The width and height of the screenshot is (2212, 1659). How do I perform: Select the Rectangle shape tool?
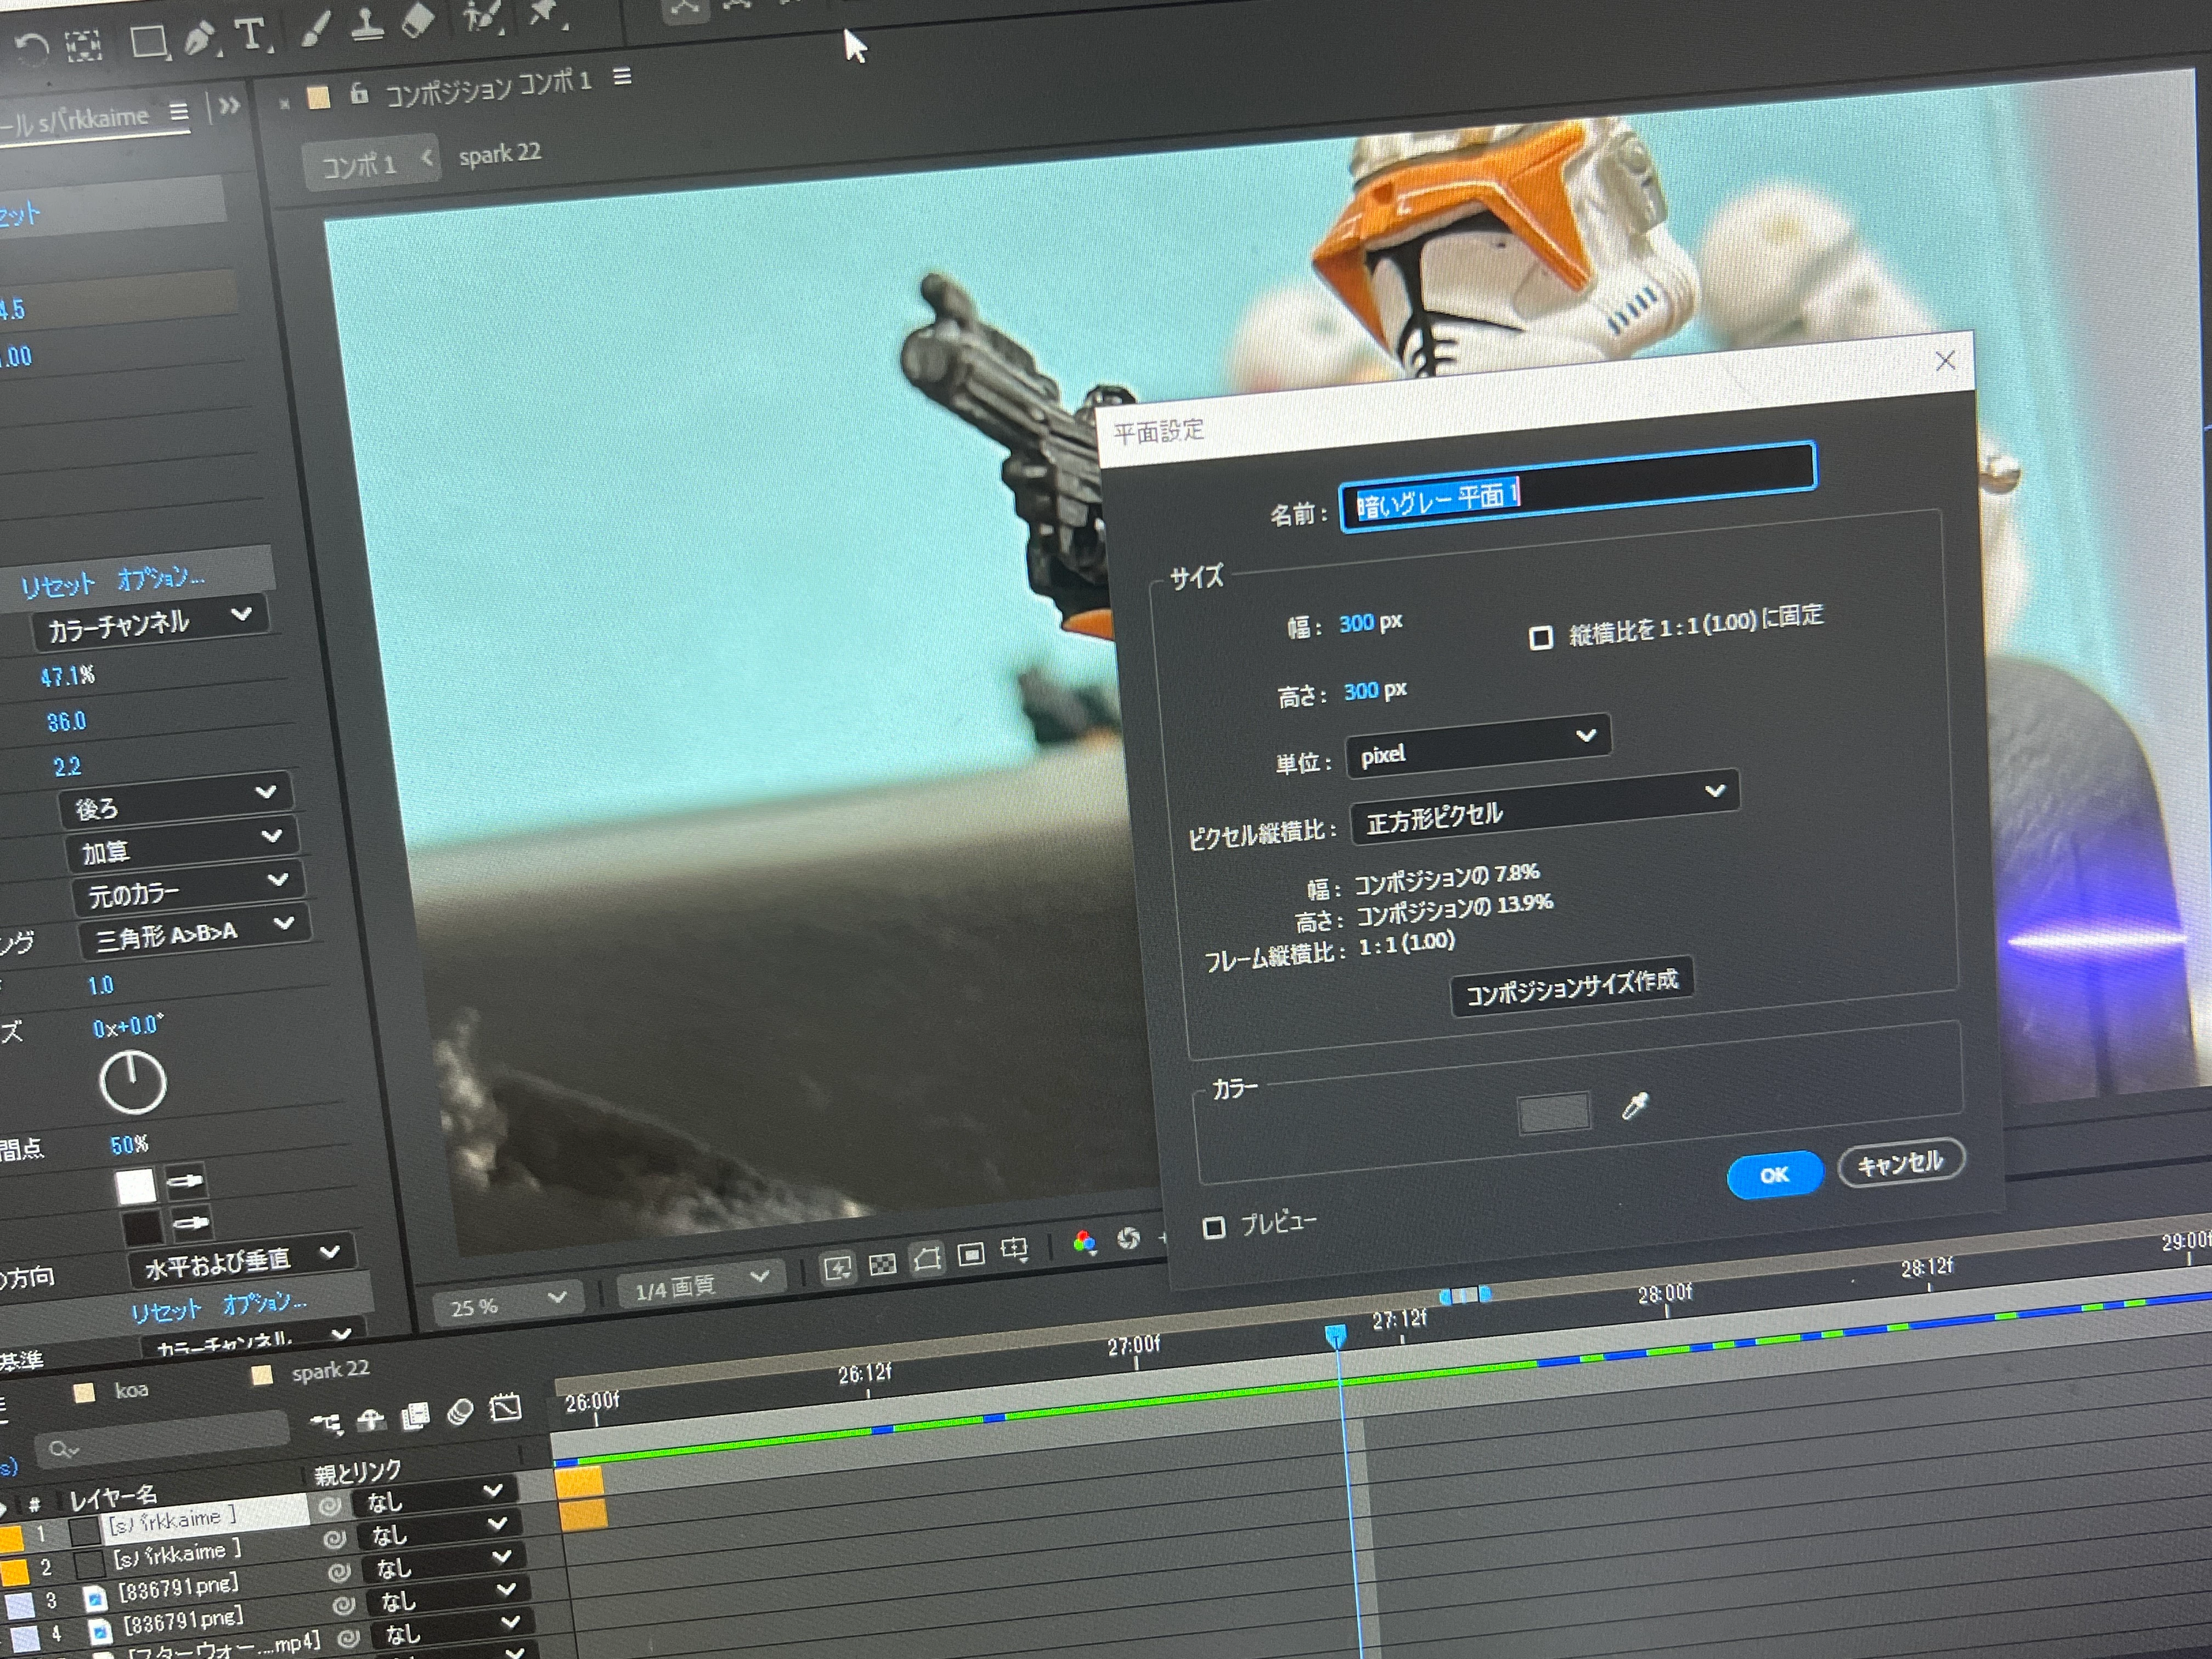148,42
